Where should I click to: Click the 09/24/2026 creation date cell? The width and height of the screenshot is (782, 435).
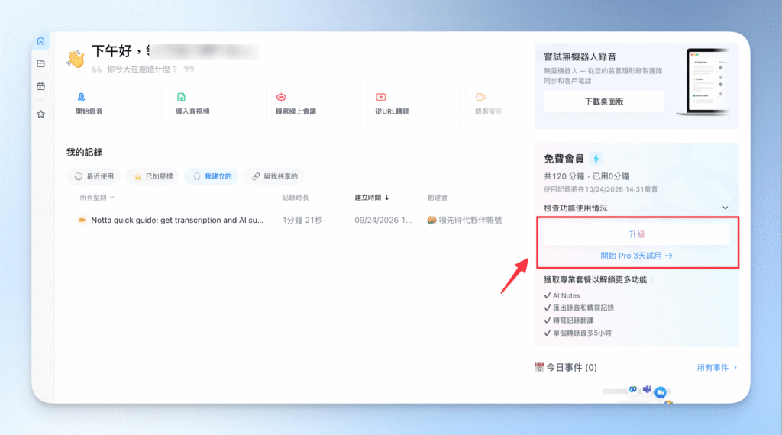[x=383, y=220]
